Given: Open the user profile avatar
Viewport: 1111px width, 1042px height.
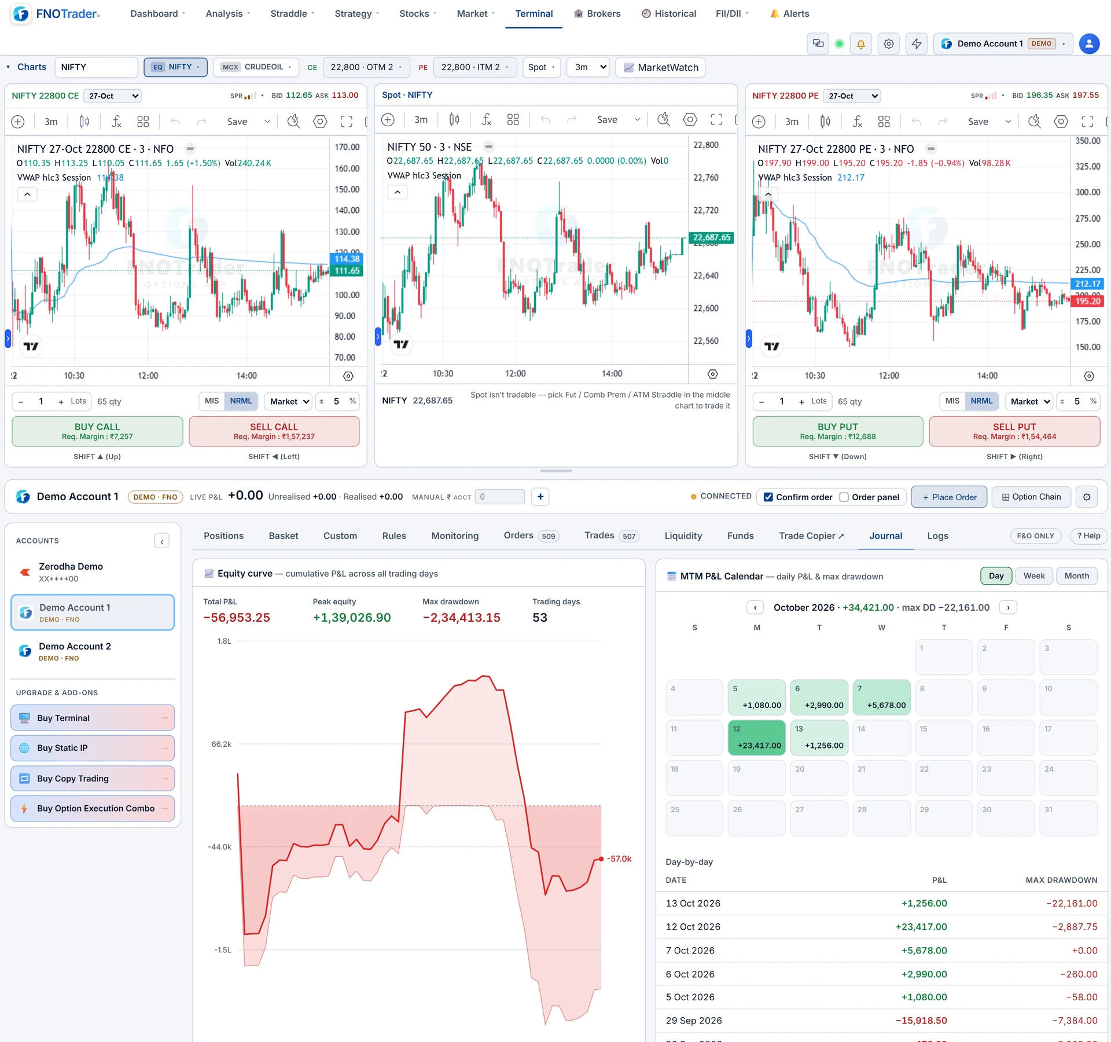Looking at the screenshot, I should [1089, 44].
